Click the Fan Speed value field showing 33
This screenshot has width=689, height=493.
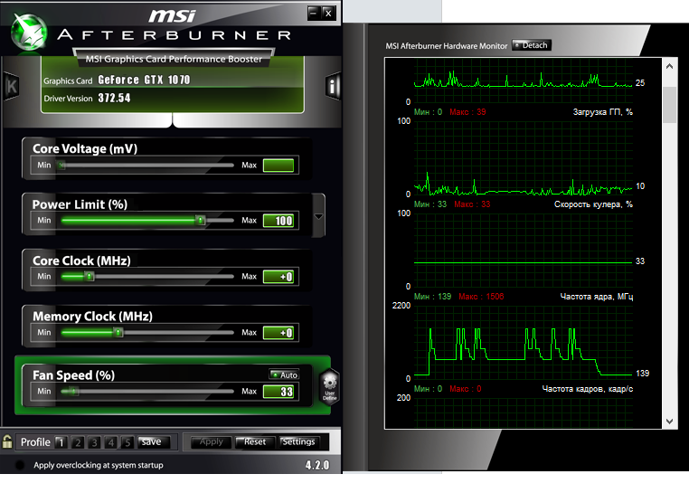point(278,392)
